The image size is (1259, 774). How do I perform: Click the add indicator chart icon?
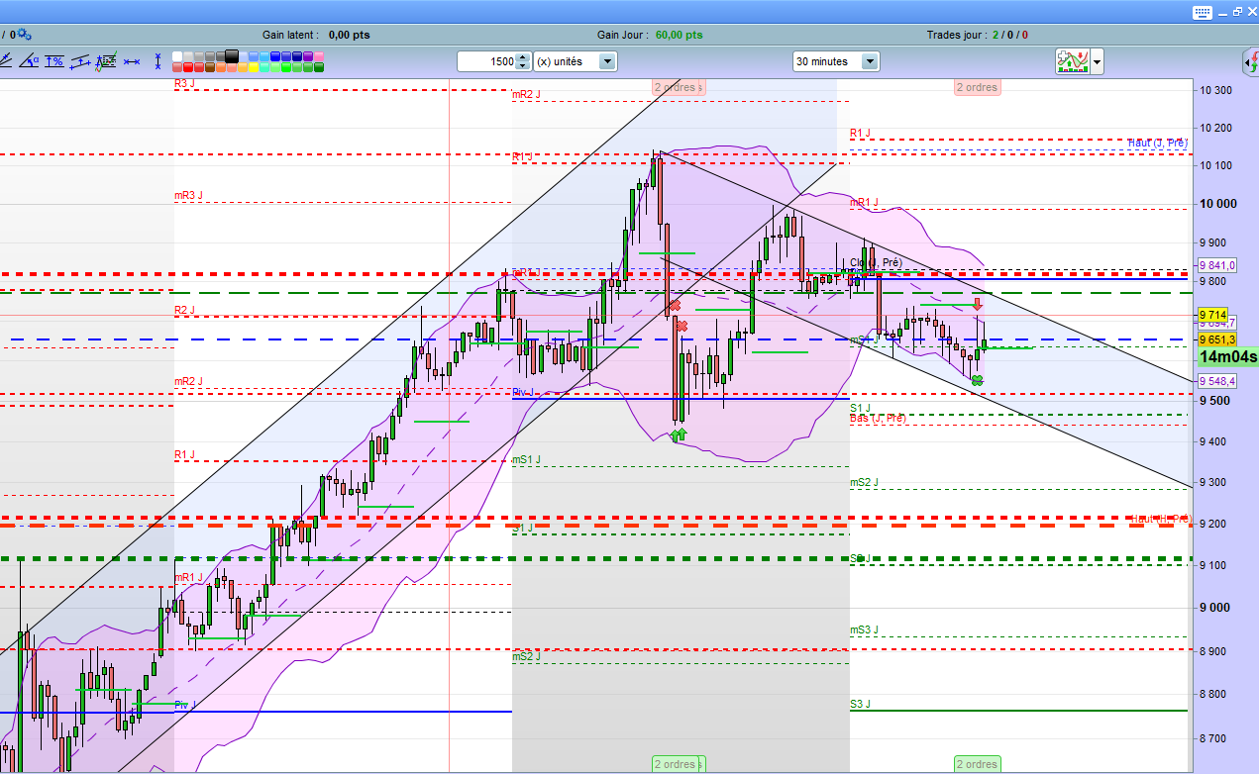pyautogui.click(x=1071, y=61)
